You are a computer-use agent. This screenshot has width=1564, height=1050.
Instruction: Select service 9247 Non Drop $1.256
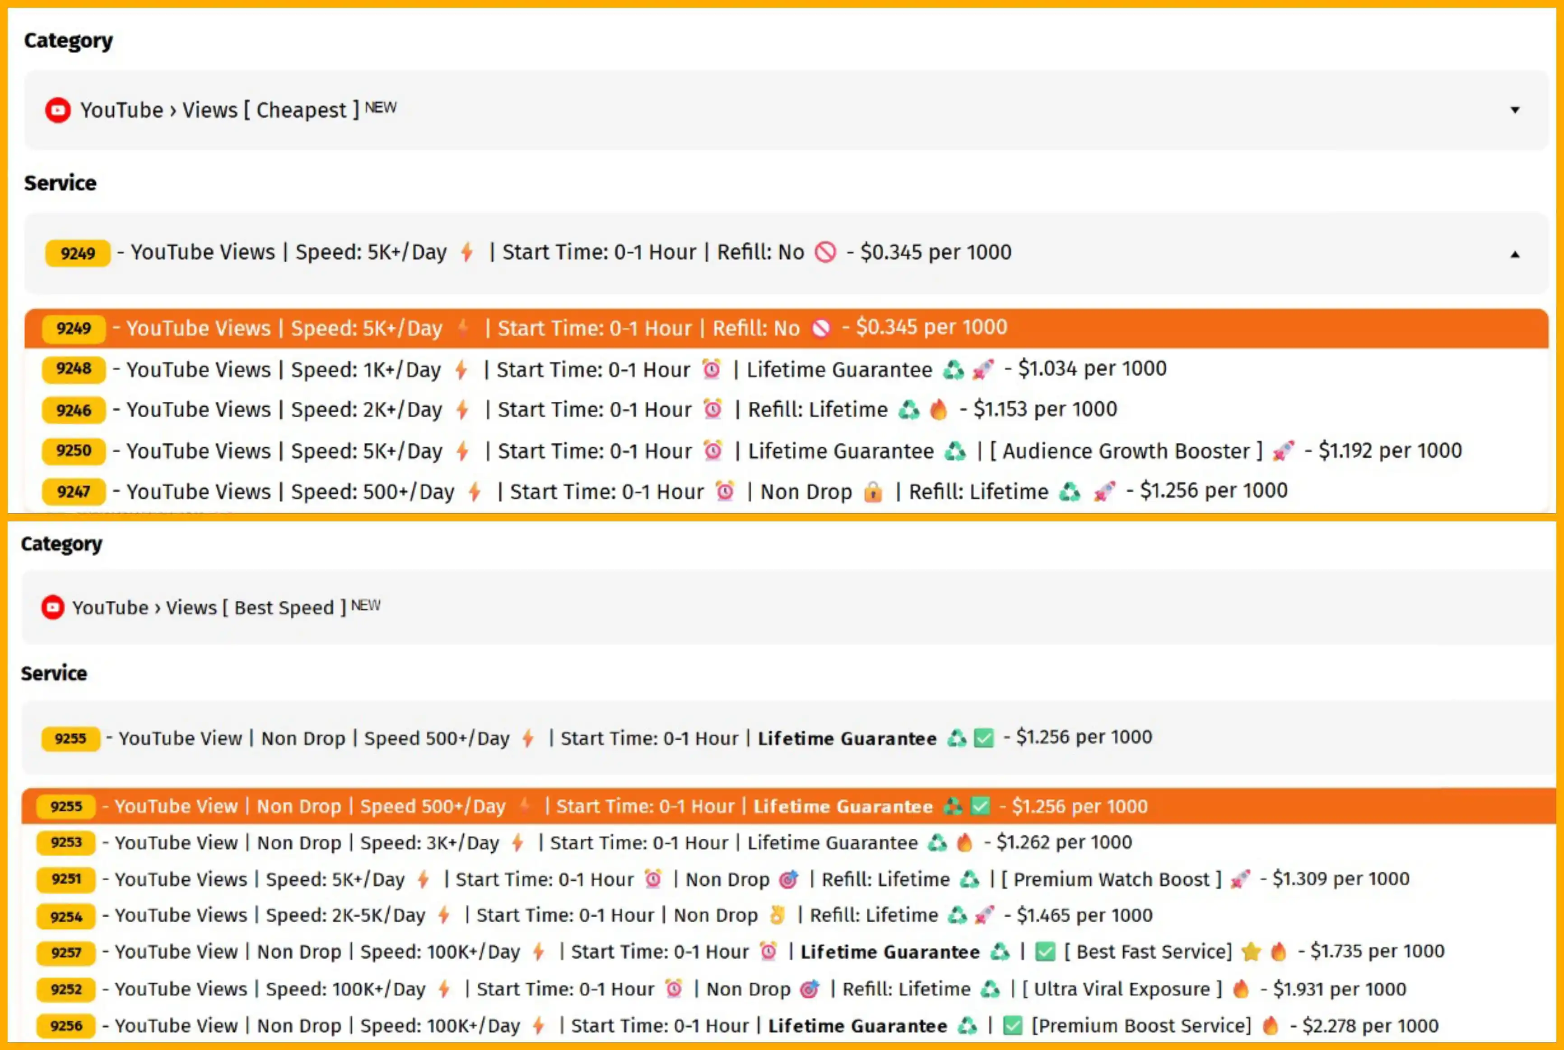click(786, 492)
